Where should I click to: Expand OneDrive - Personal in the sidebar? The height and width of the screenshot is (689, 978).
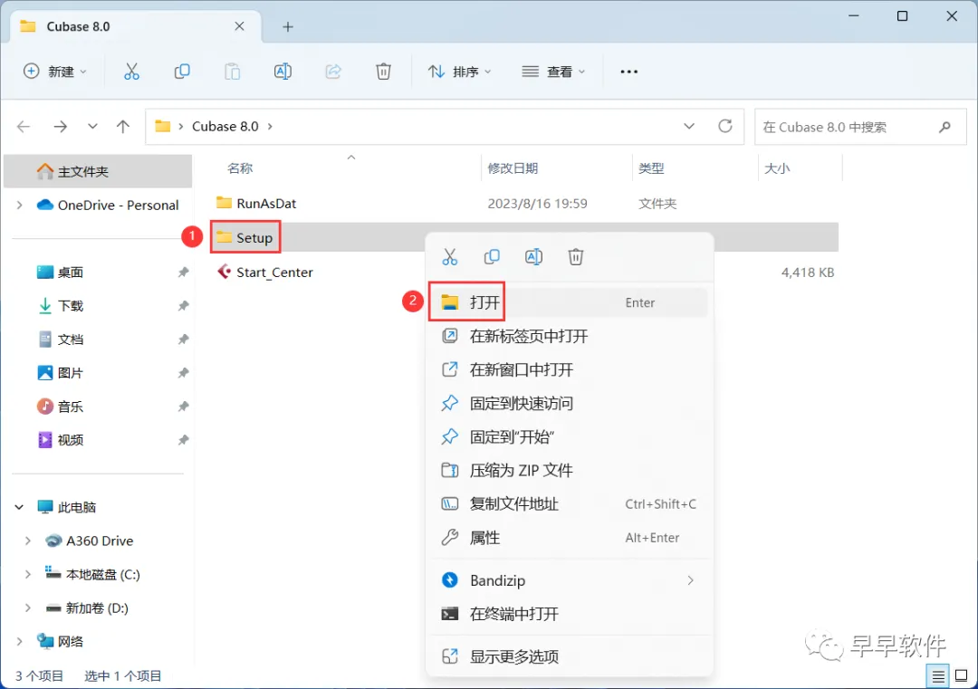coord(19,206)
